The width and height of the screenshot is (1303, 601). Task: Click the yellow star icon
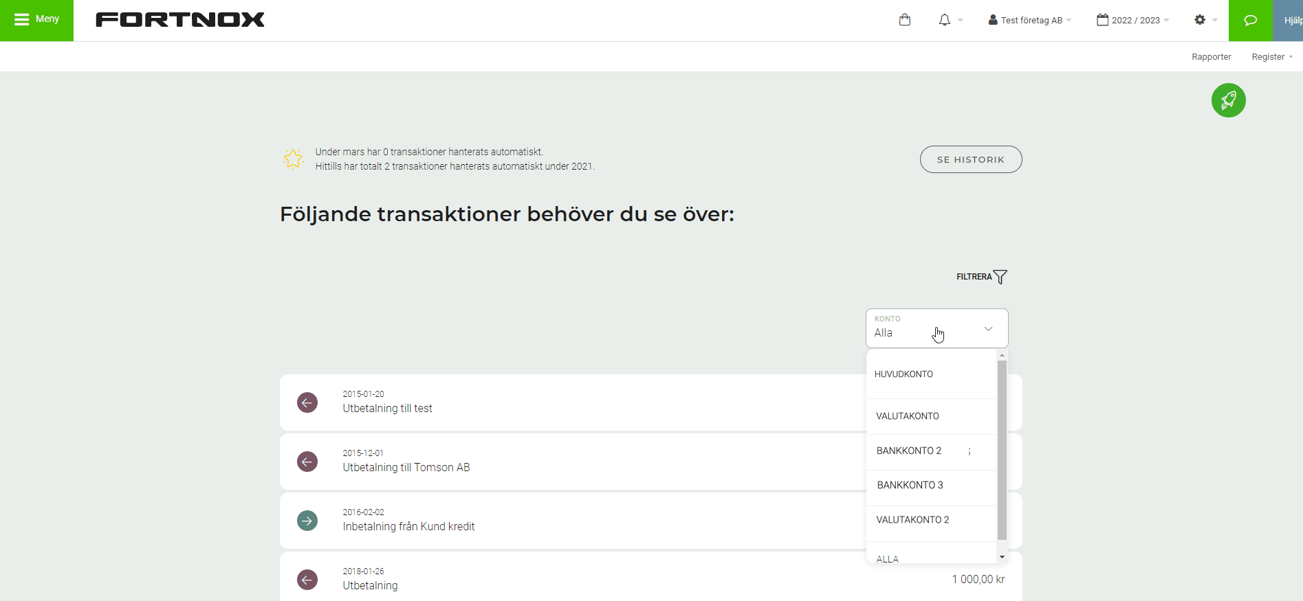click(x=293, y=159)
